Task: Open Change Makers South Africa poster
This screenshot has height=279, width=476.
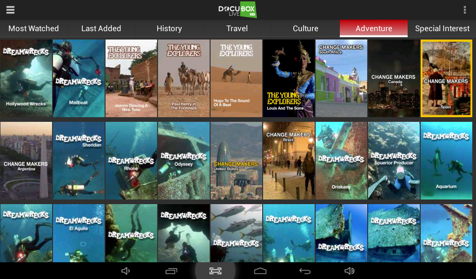Action: (x=341, y=78)
